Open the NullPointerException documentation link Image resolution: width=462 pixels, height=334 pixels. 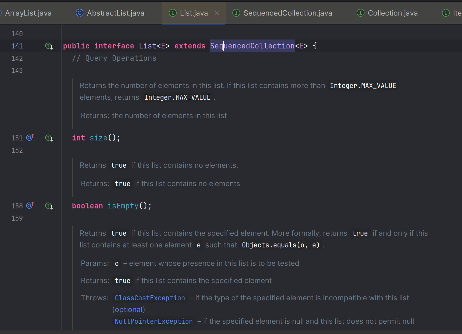(153, 321)
